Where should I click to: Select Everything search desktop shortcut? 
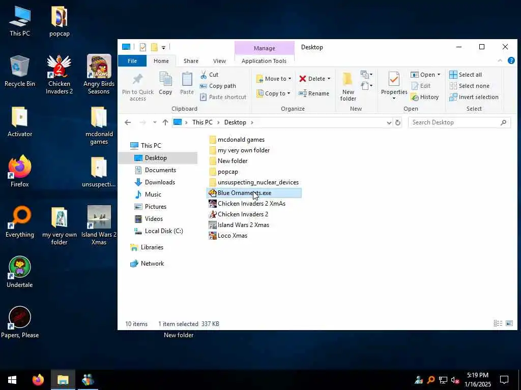point(20,222)
